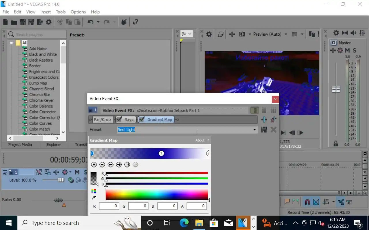Open the split screen view dropdown arrow
Screen dimensions: 369x230
(x=250, y=34)
